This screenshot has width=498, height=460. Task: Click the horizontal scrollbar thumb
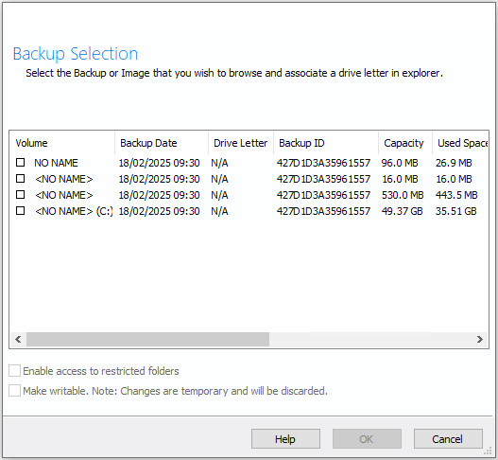147,340
